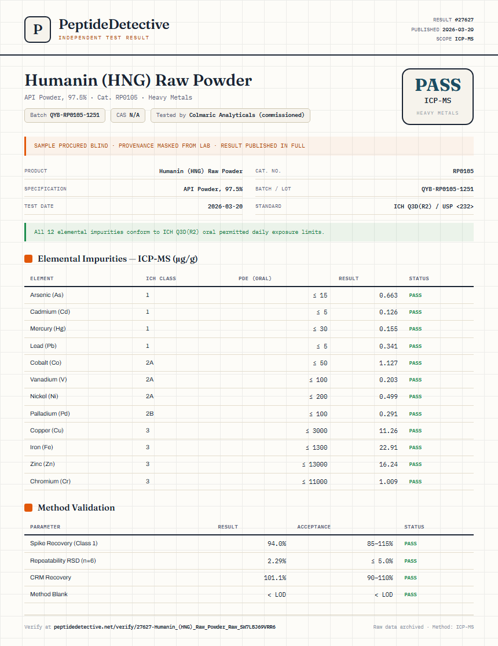Viewport: 498px width, 646px height.
Task: Click the CRM Recovery row label
Action: pyautogui.click(x=50, y=578)
